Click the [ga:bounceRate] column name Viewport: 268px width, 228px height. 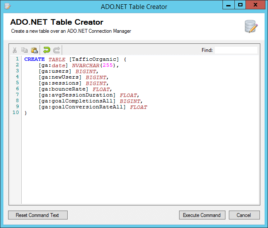[63, 89]
